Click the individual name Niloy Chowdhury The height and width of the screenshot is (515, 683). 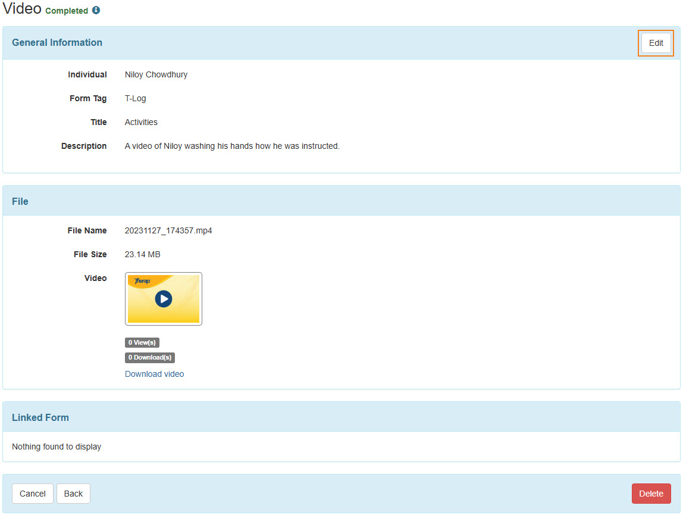(x=156, y=74)
